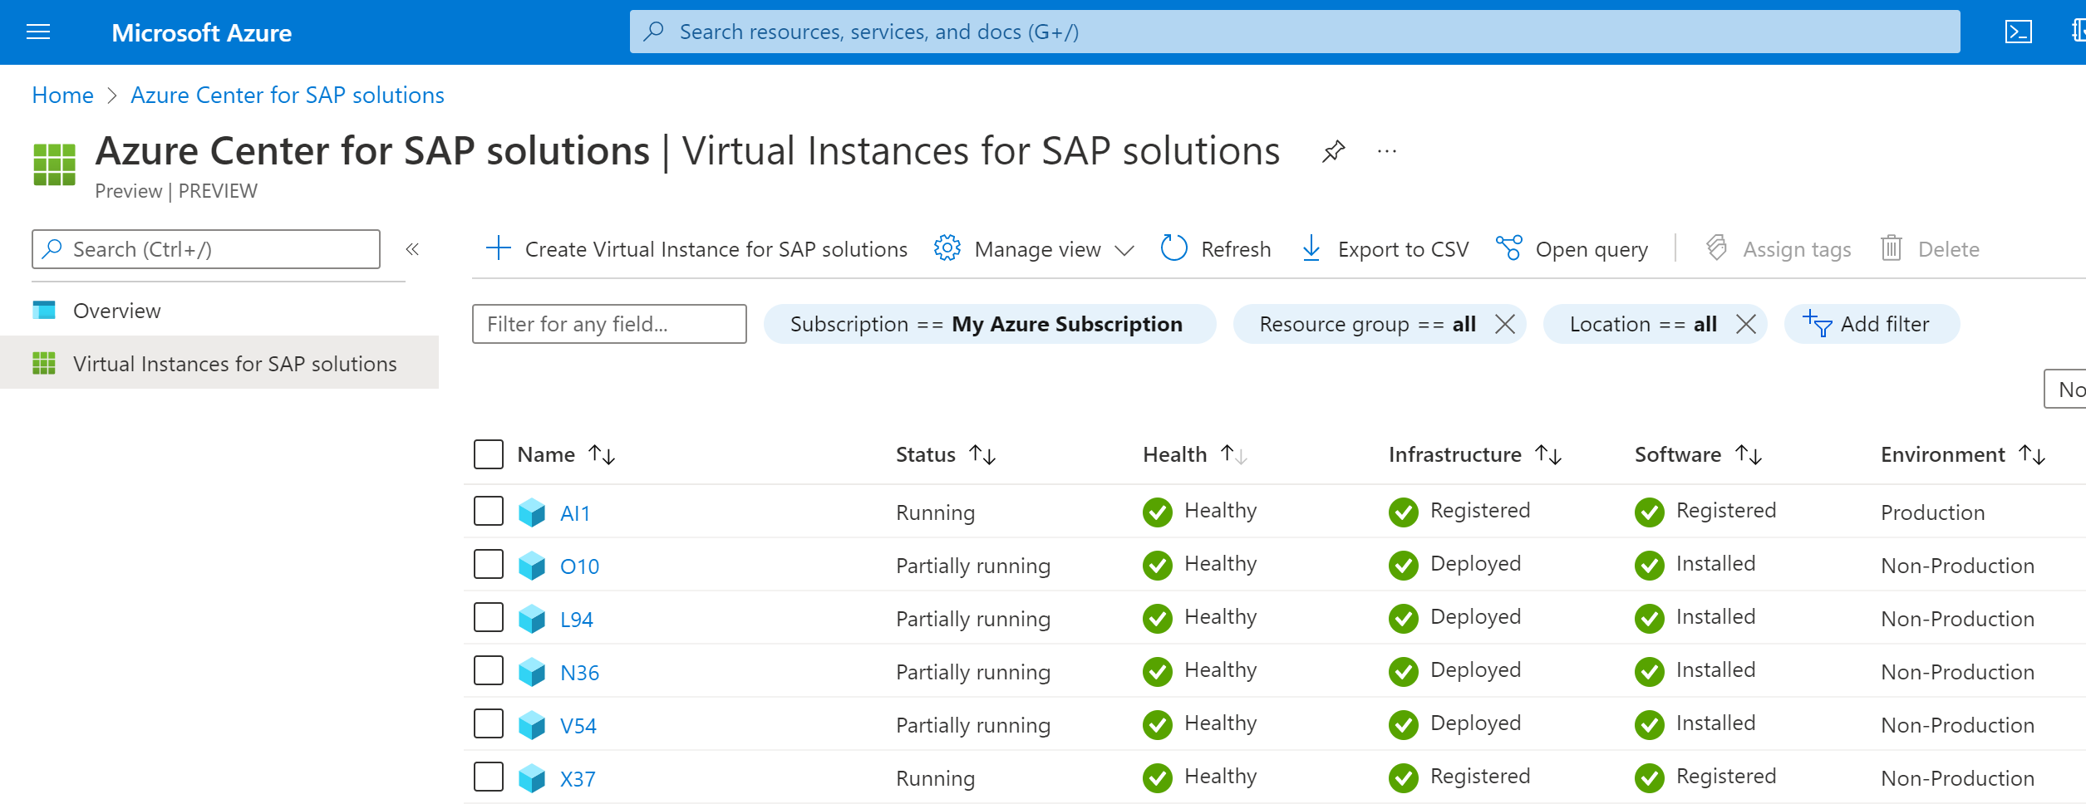Create Virtual Instance for SAP solutions
The height and width of the screenshot is (804, 2086).
[x=696, y=249]
